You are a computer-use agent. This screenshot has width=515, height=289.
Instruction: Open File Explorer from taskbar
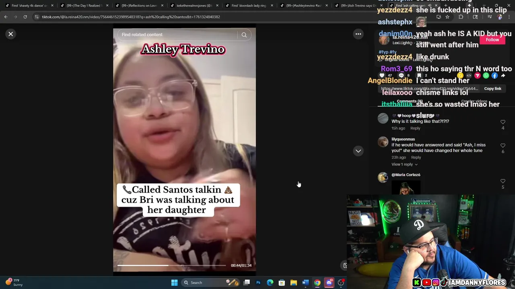pyautogui.click(x=294, y=283)
